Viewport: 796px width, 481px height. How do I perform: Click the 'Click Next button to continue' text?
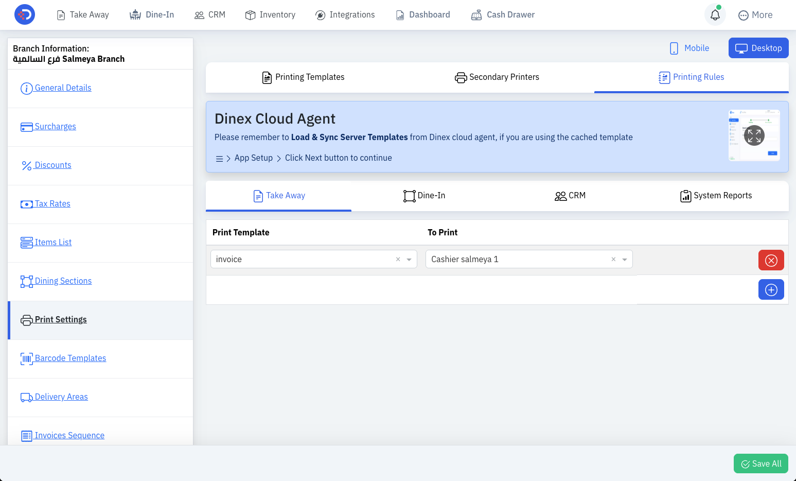coord(339,158)
